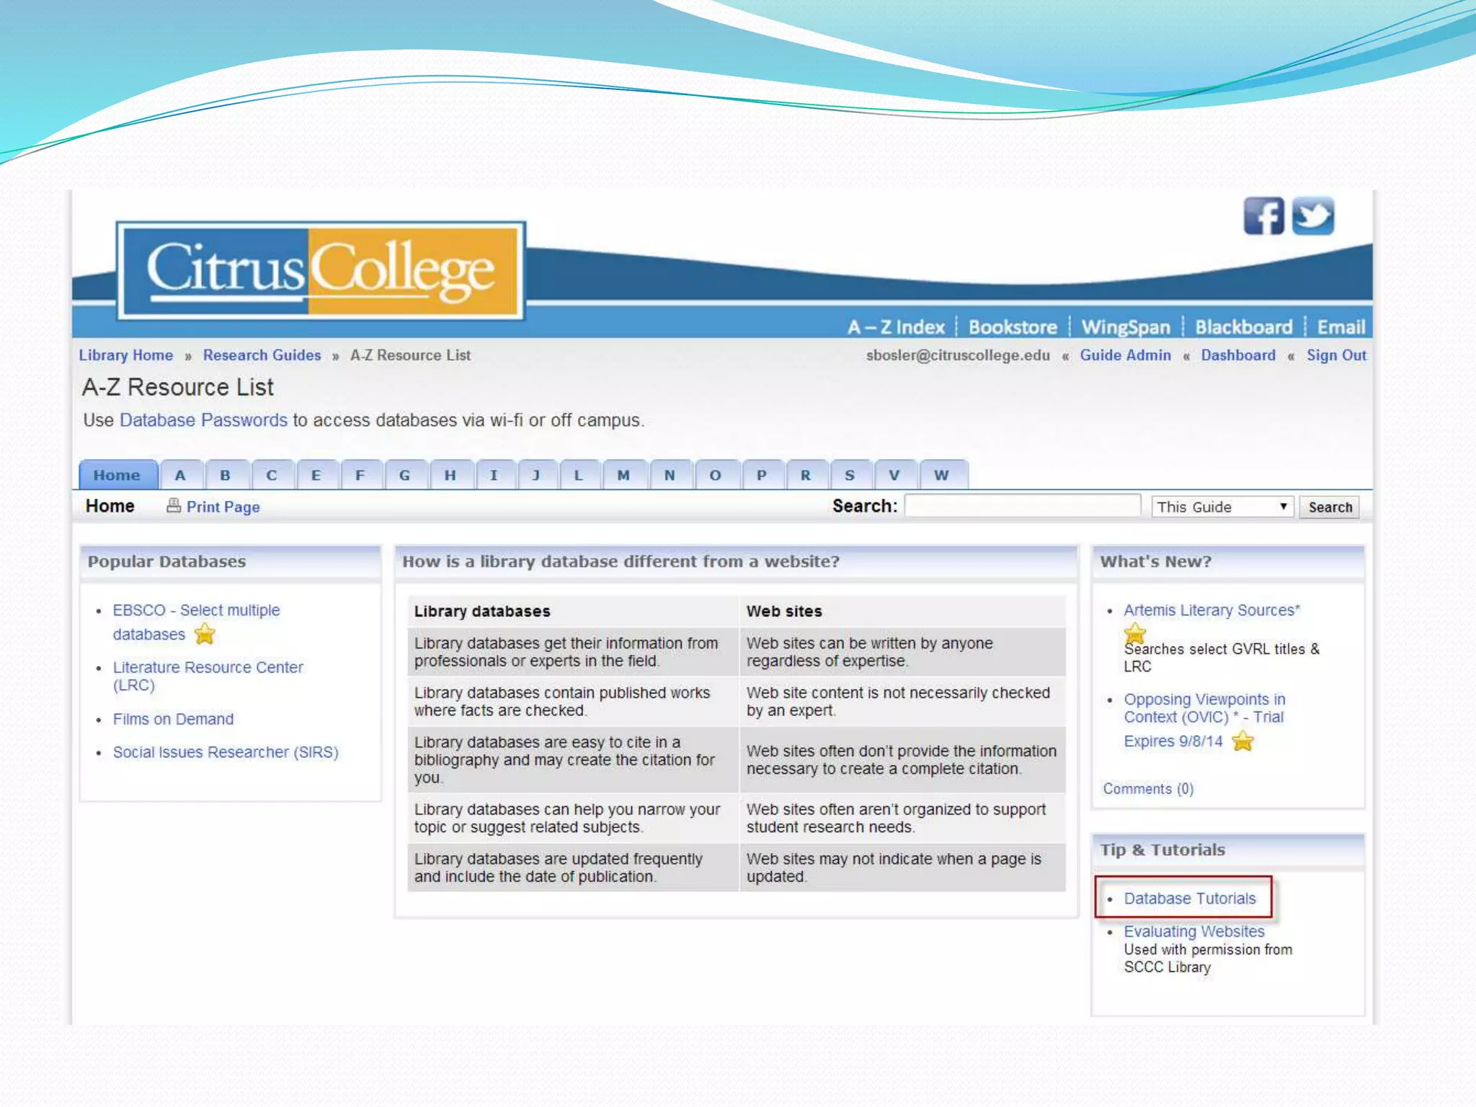The width and height of the screenshot is (1476, 1107).
Task: Open the Database Tutorials link
Action: [1189, 899]
